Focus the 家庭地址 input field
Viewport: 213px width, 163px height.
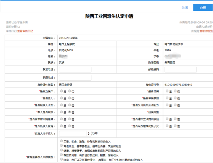pyautogui.click(x=75, y=77)
